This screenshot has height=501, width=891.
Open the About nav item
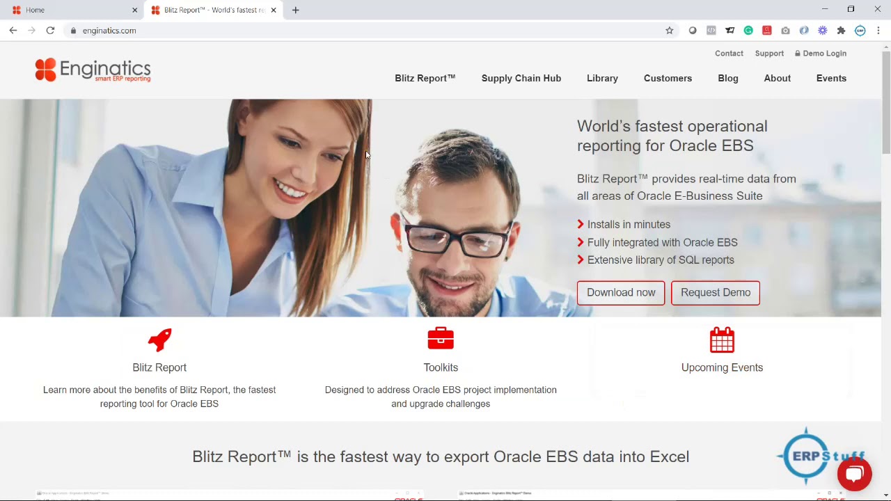tap(778, 78)
